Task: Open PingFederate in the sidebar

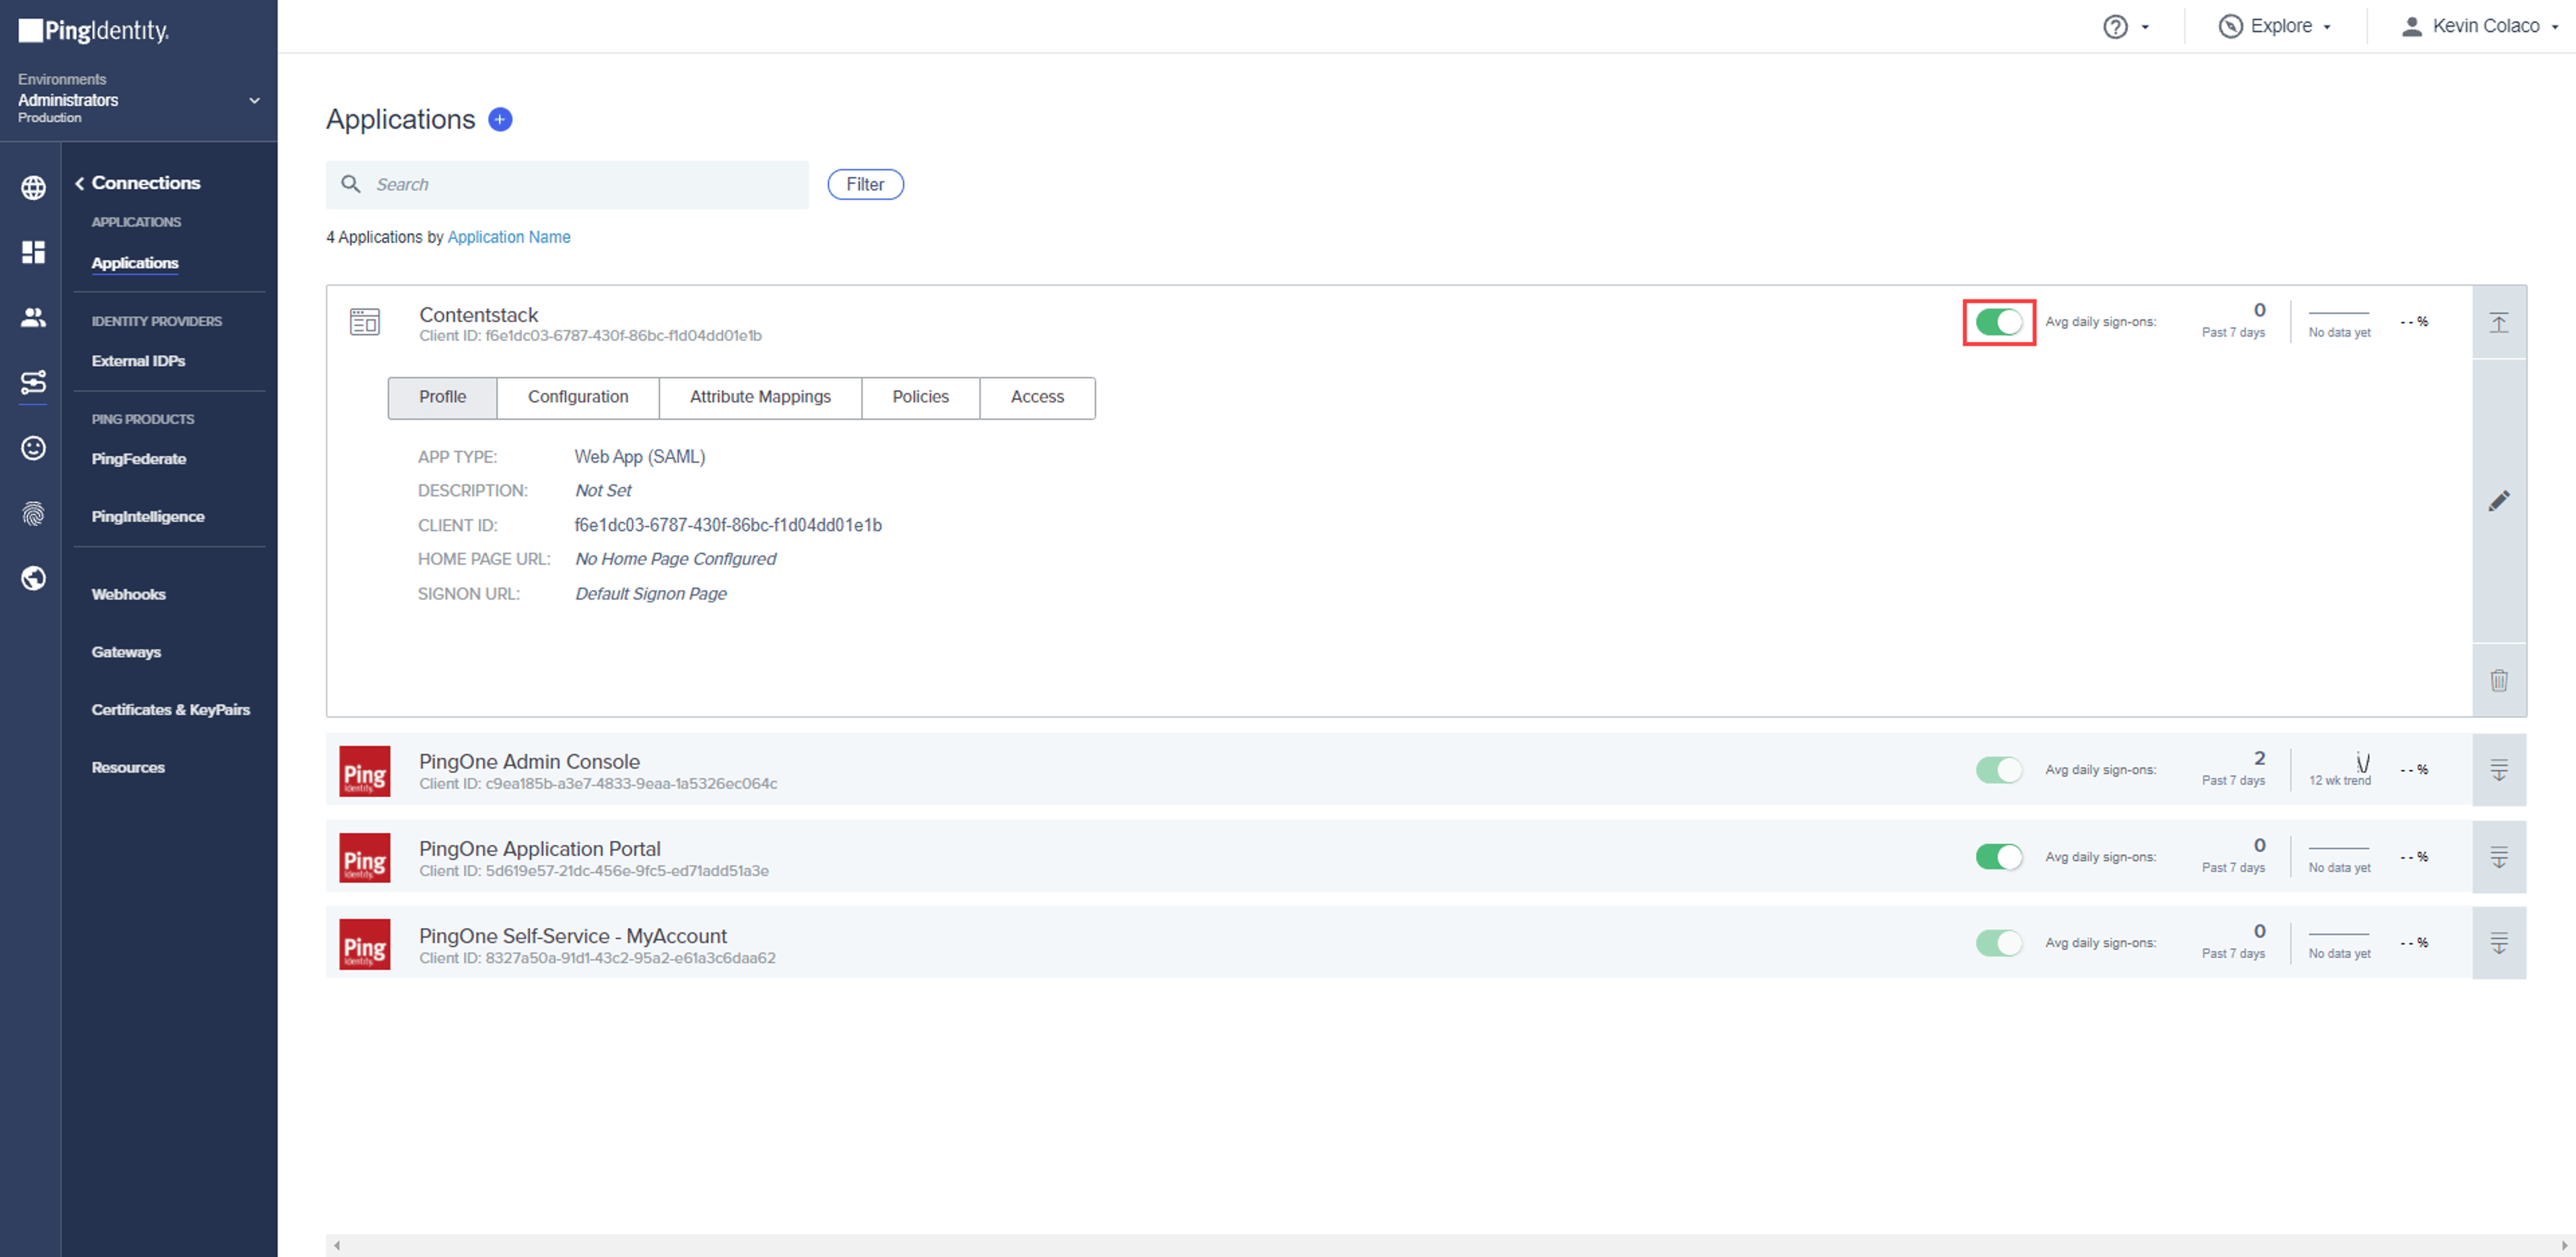Action: click(x=139, y=459)
